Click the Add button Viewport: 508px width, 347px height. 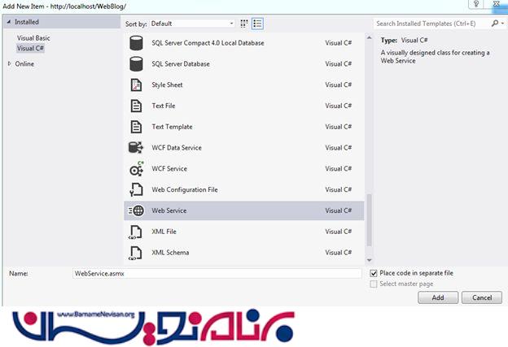point(438,298)
